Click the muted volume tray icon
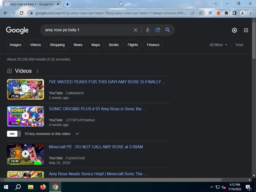Viewport: 256px width, 192px height. click(x=223, y=187)
